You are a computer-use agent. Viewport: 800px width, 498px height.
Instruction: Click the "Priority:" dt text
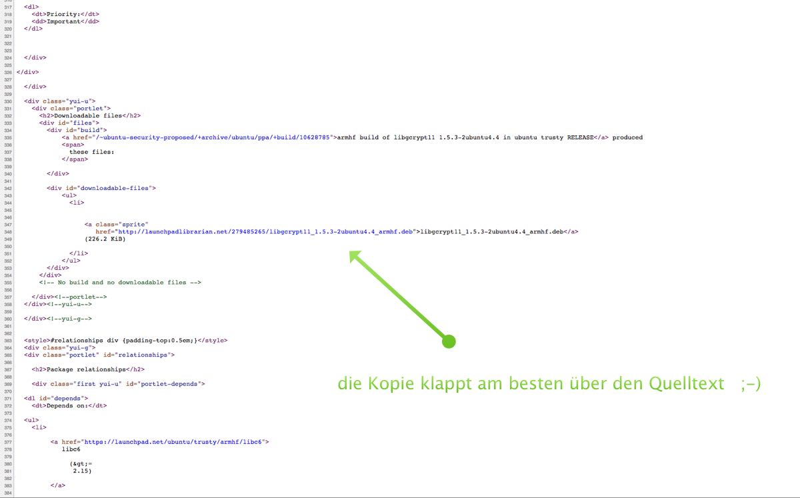(65, 14)
